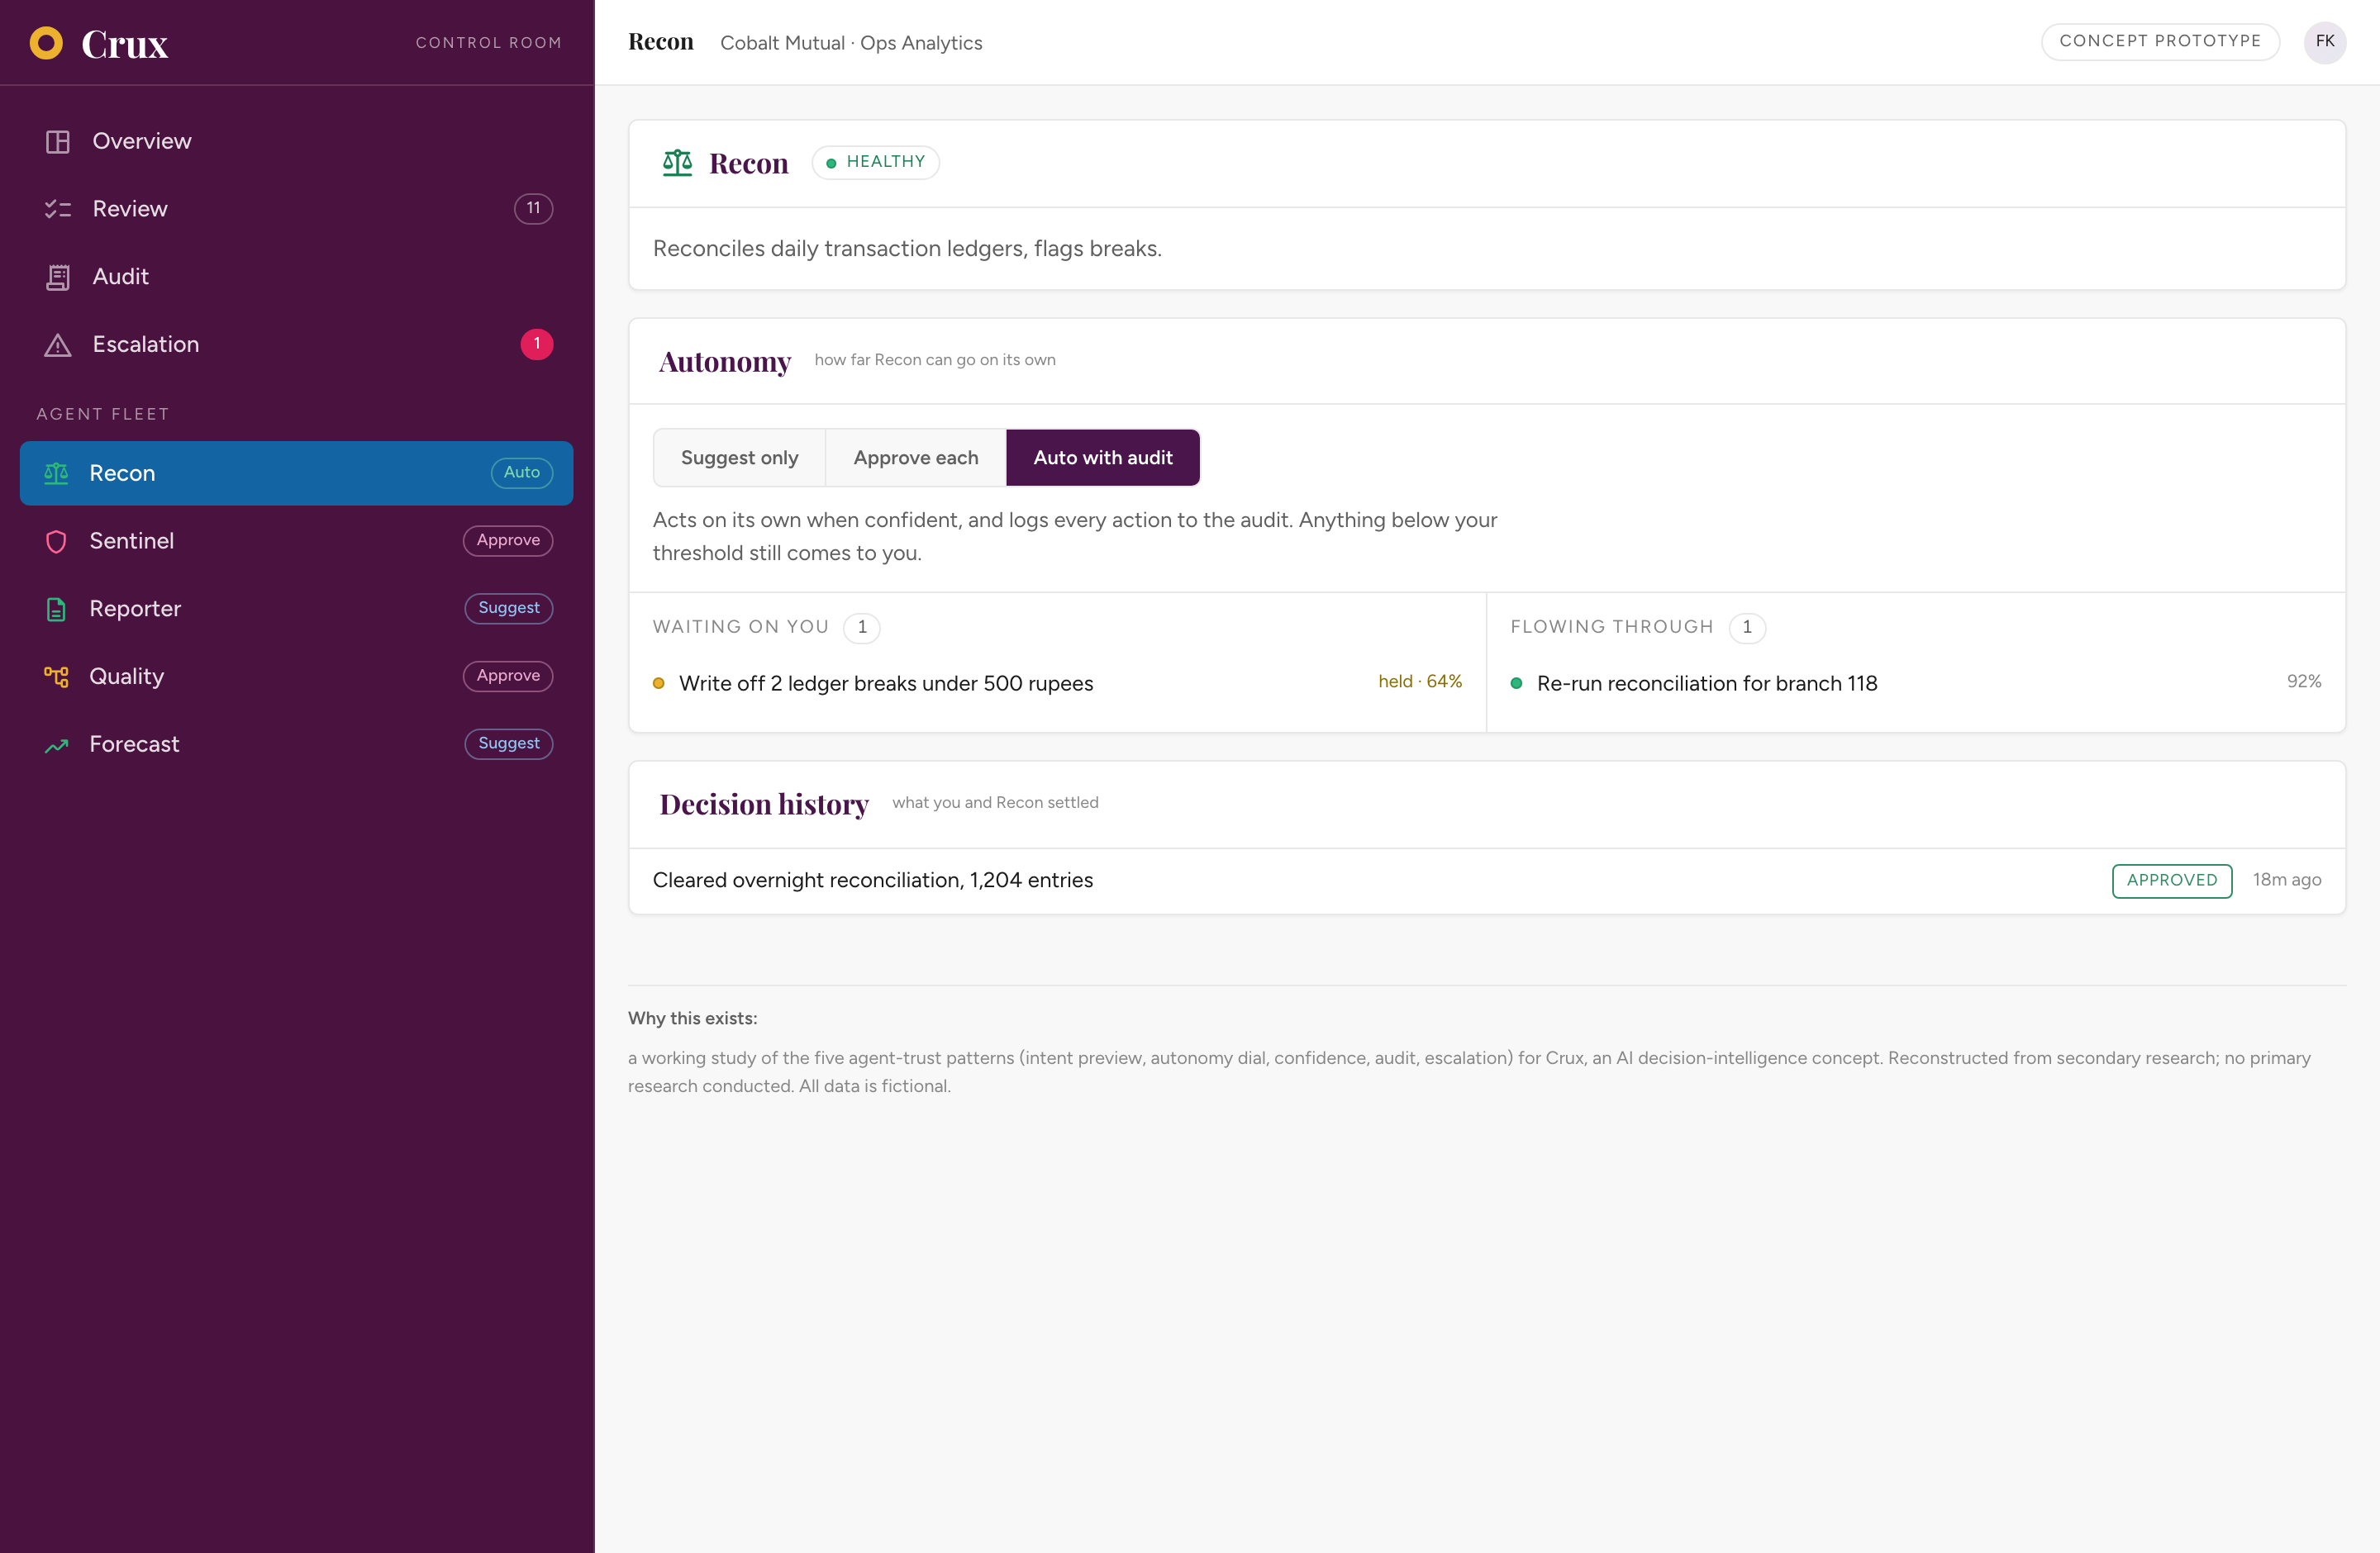Click the red Escalation badge 1

537,344
